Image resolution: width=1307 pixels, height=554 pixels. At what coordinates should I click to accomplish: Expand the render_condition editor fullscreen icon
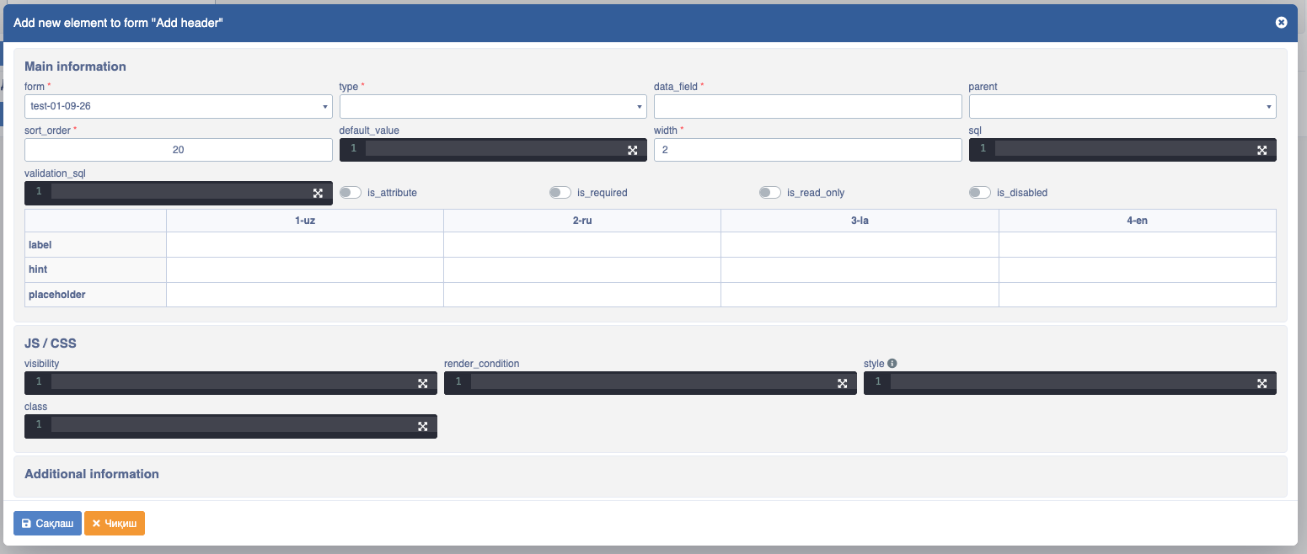click(x=842, y=383)
